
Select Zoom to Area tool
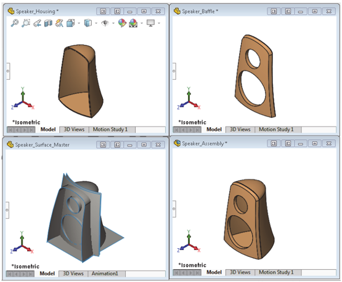point(26,23)
